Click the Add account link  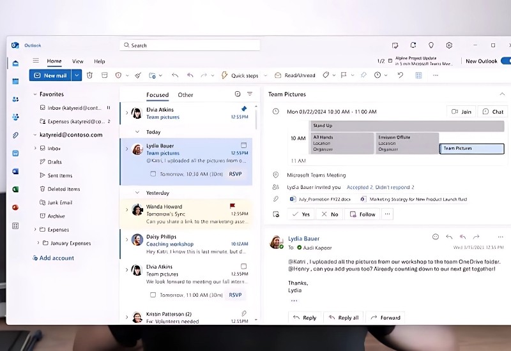(54, 258)
